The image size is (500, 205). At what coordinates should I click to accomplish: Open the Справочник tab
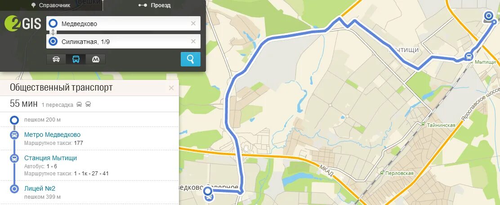[51, 5]
